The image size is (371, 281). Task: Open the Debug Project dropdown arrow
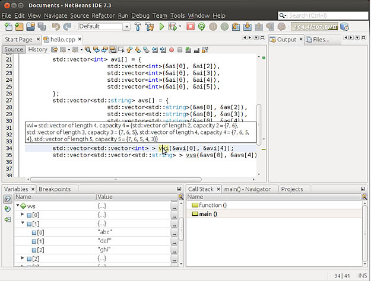[x=180, y=27]
